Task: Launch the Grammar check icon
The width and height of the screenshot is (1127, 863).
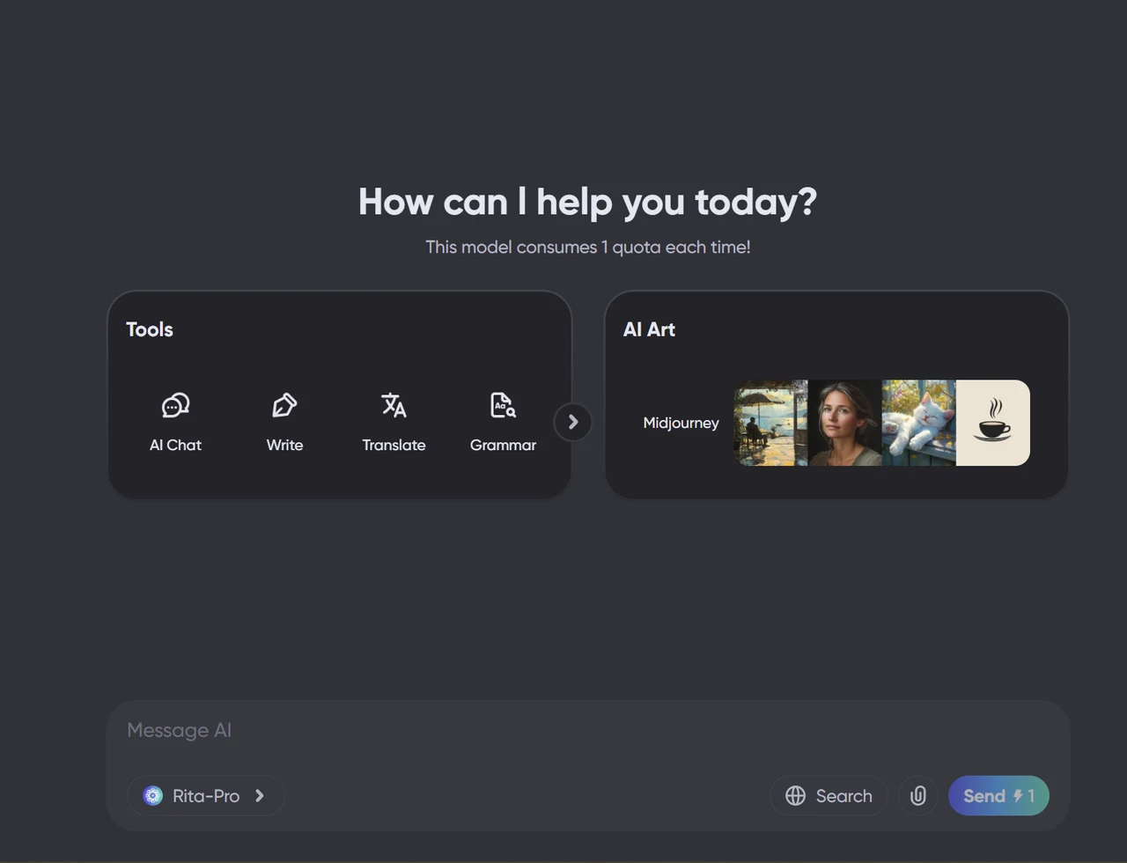Action: coord(503,405)
